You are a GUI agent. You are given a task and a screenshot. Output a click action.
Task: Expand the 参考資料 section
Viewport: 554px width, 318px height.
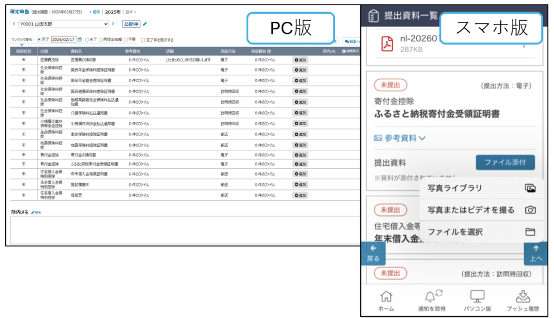(399, 138)
